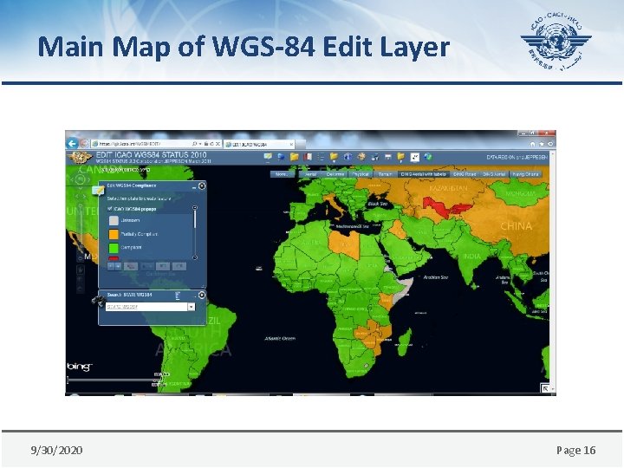Click the blue globe layers toolbar icon
This screenshot has width=624, height=468.
coord(281,157)
